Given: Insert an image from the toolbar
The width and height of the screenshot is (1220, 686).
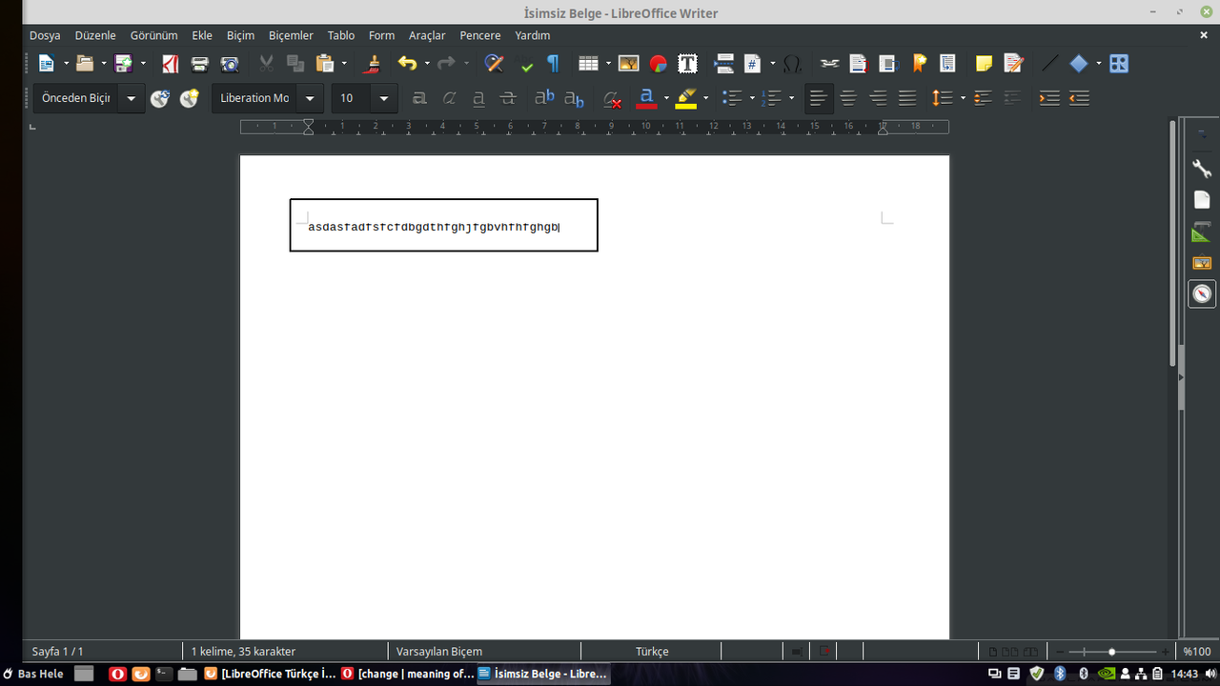Looking at the screenshot, I should [x=628, y=64].
